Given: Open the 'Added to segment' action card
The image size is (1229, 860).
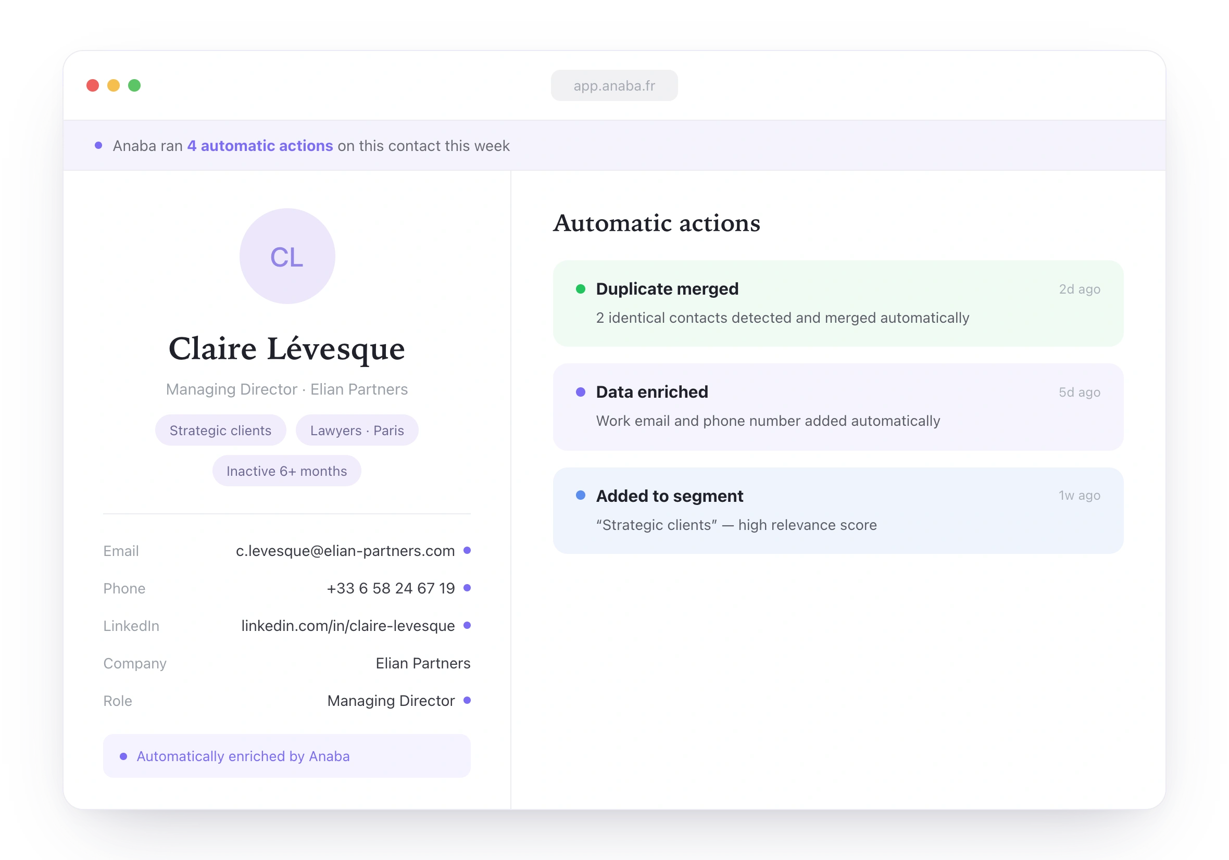Looking at the screenshot, I should 838,511.
